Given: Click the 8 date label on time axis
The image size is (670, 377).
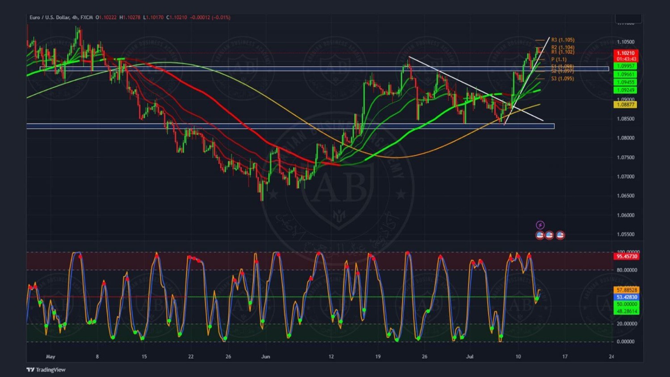Looking at the screenshot, I should point(97,356).
